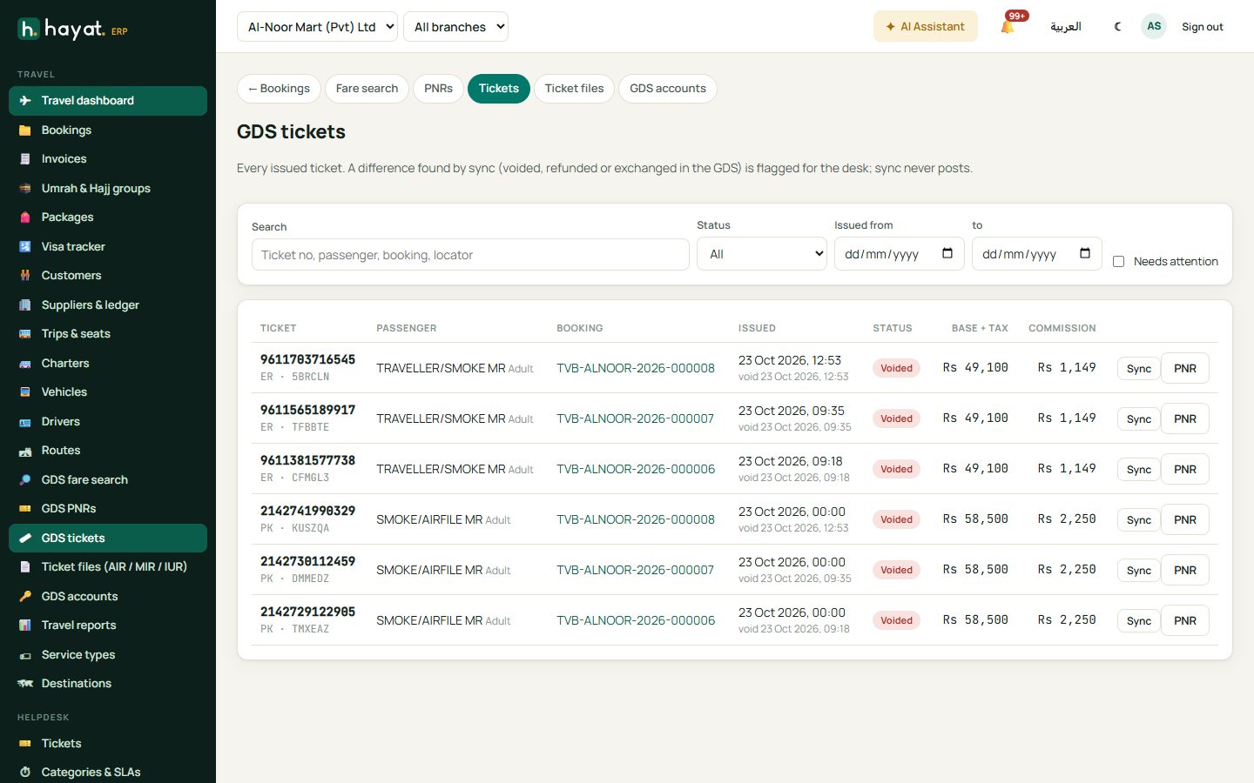
Task: Switch to the Fare search tab
Action: (x=367, y=89)
